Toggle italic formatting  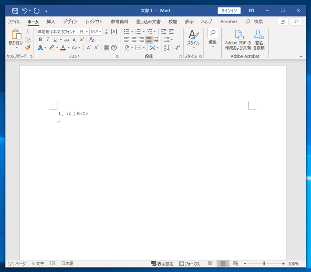pyautogui.click(x=48, y=40)
